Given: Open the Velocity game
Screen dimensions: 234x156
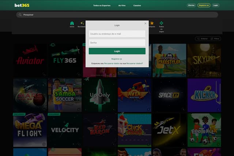Looking at the screenshot, I should tap(65, 130).
